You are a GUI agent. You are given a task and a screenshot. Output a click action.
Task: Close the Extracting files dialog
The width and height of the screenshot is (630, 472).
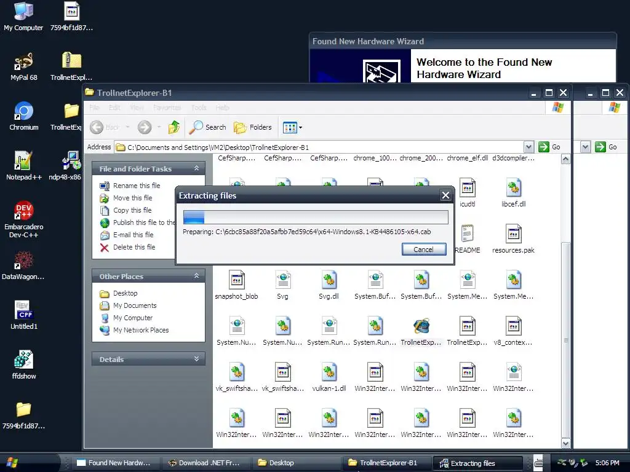(445, 195)
